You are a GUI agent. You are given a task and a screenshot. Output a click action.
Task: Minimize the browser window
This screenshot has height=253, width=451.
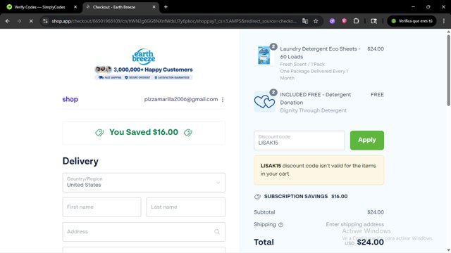coord(413,7)
